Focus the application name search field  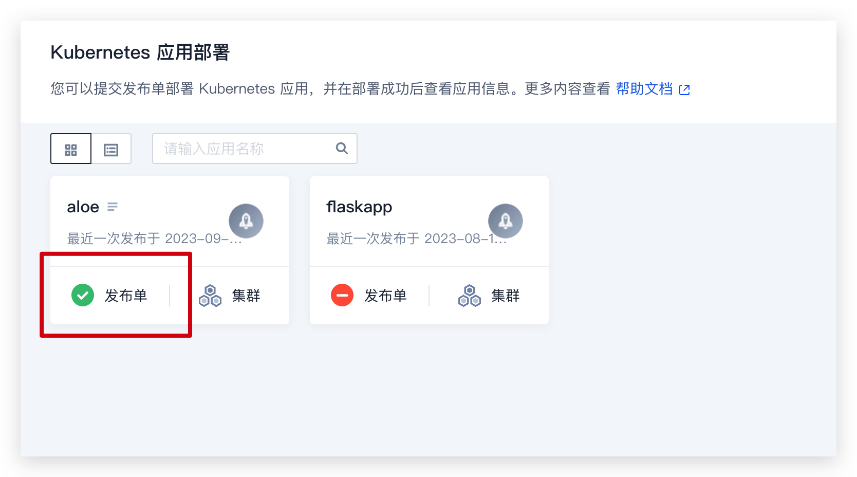click(x=254, y=149)
